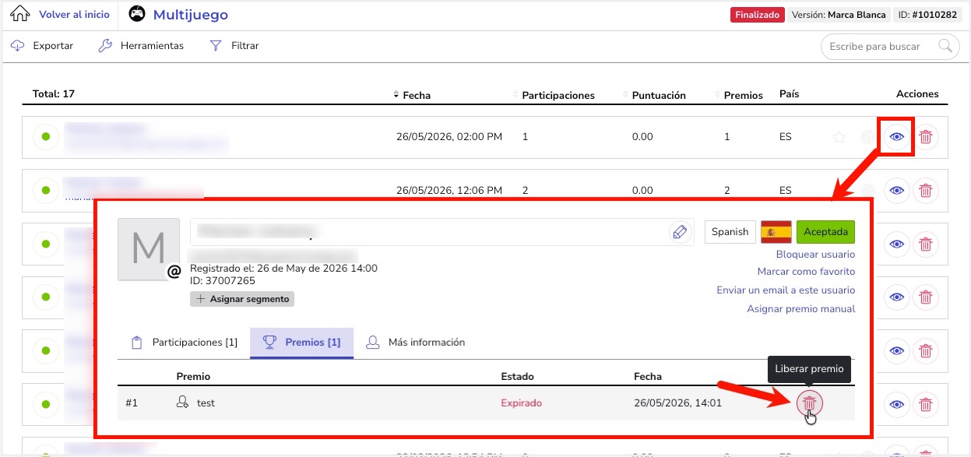
Task: Click the green status dot in the 12:06 PM row
Action: click(45, 190)
